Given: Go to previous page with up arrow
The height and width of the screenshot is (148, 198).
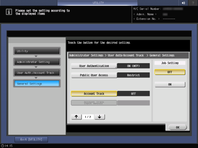Looking at the screenshot, I should pyautogui.click(x=76, y=117).
